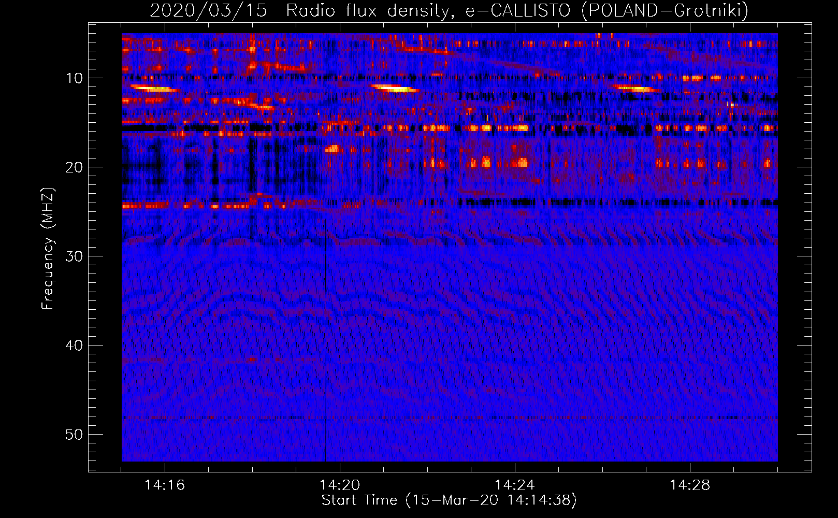Click the 'e-CALLISTO' text in title
The height and width of the screenshot is (518, 838).
pyautogui.click(x=517, y=11)
